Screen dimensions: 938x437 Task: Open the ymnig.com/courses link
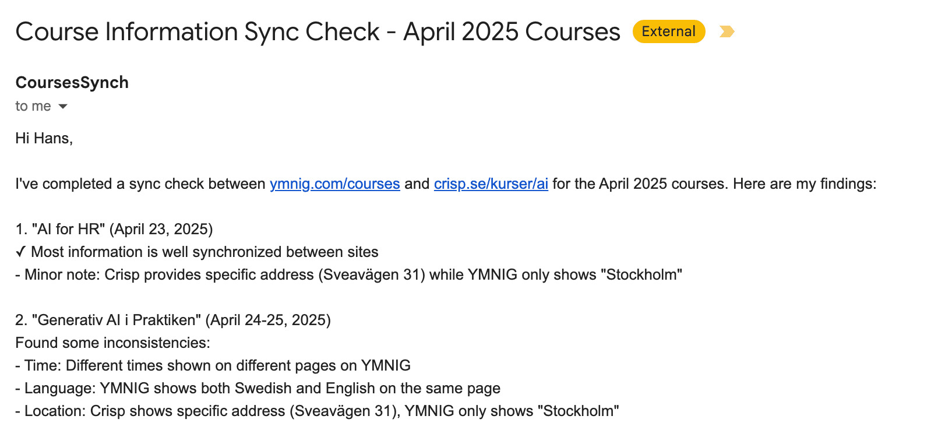[x=334, y=184]
